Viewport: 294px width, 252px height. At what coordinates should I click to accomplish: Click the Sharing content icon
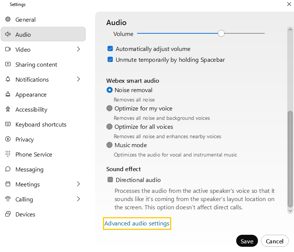click(8, 64)
